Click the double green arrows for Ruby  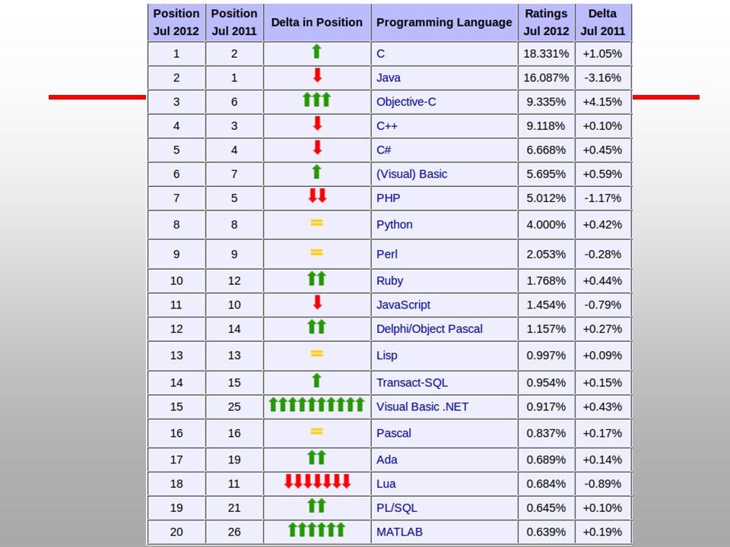click(x=316, y=279)
